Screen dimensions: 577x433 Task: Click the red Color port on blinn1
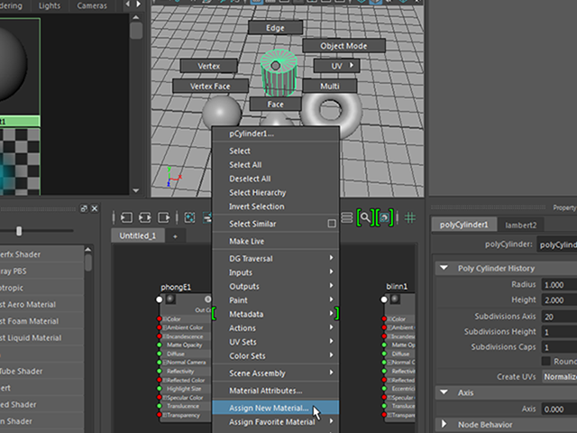point(384,318)
